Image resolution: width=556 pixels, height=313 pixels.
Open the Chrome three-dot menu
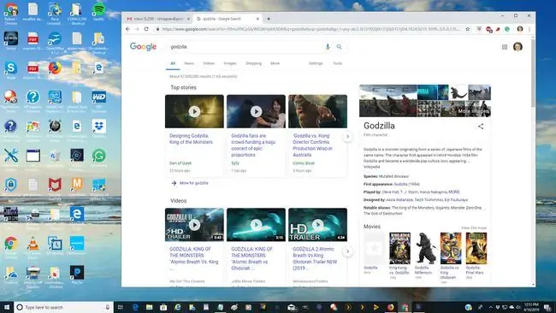coord(529,29)
